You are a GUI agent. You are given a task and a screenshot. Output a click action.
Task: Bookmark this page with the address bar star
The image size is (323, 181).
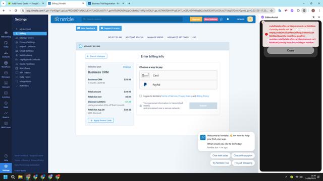tap(272, 11)
